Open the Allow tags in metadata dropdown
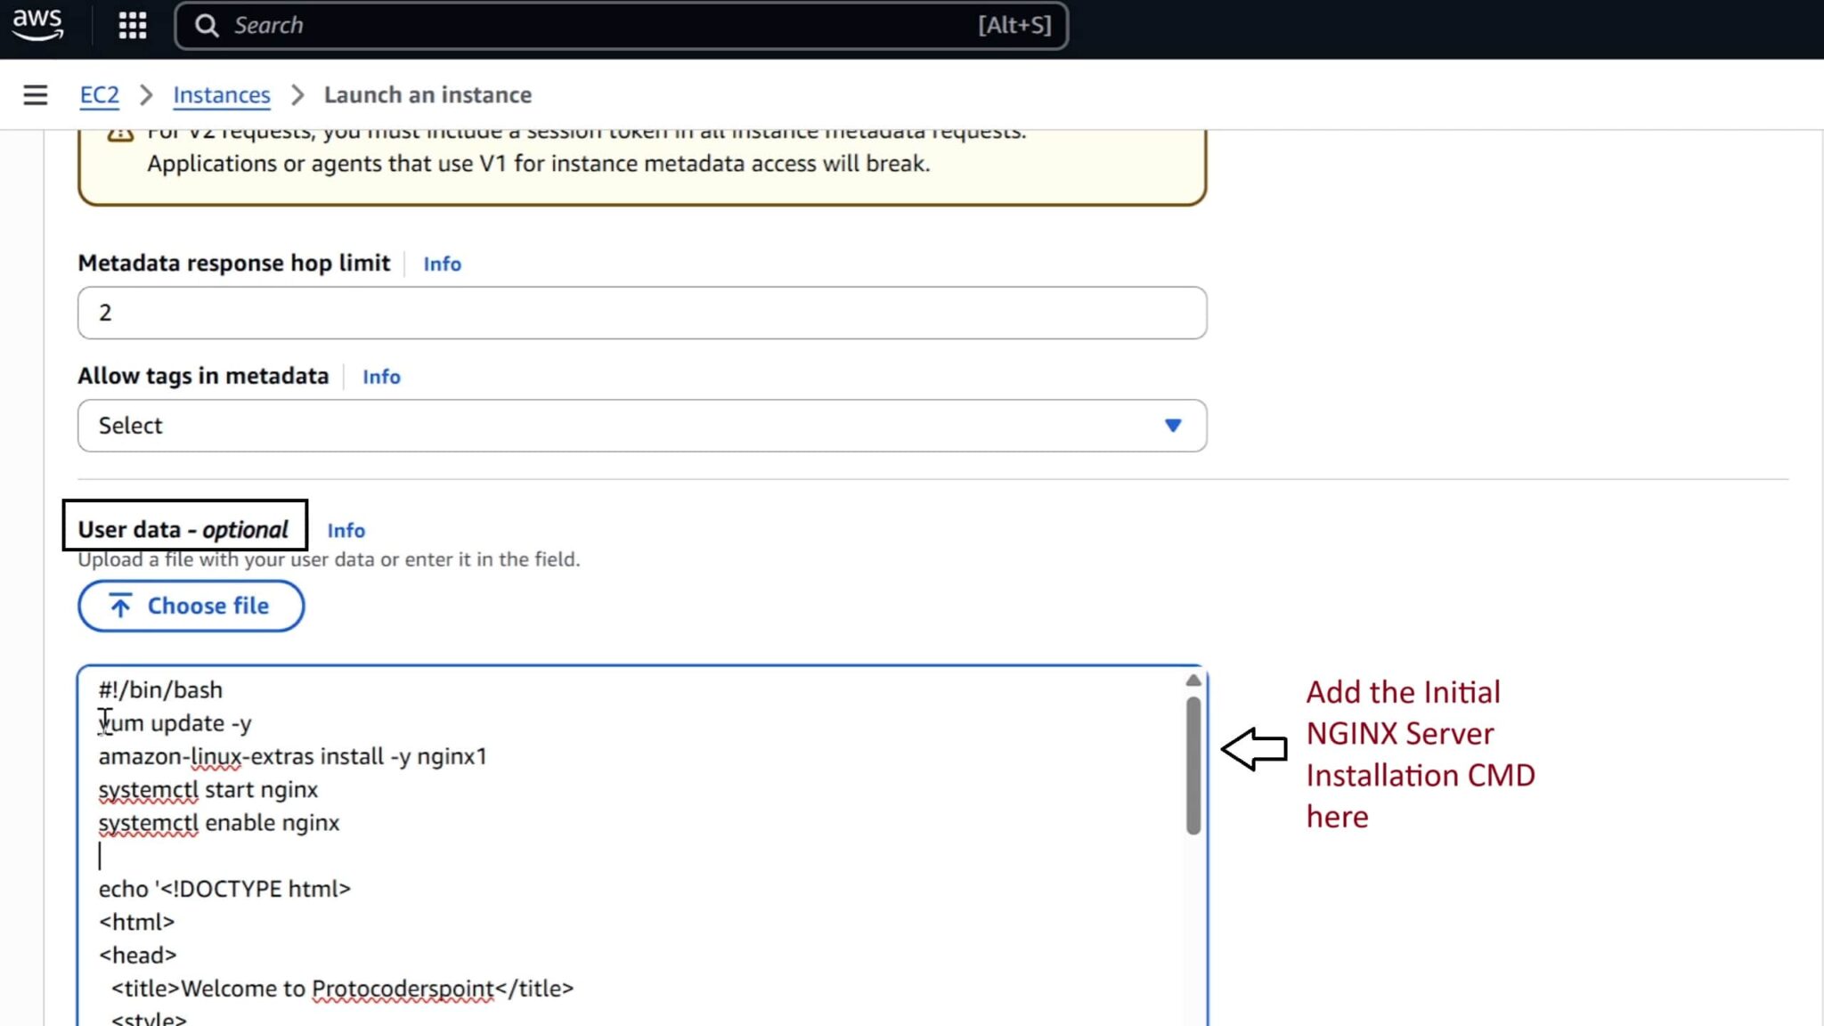This screenshot has width=1824, height=1026. (641, 425)
